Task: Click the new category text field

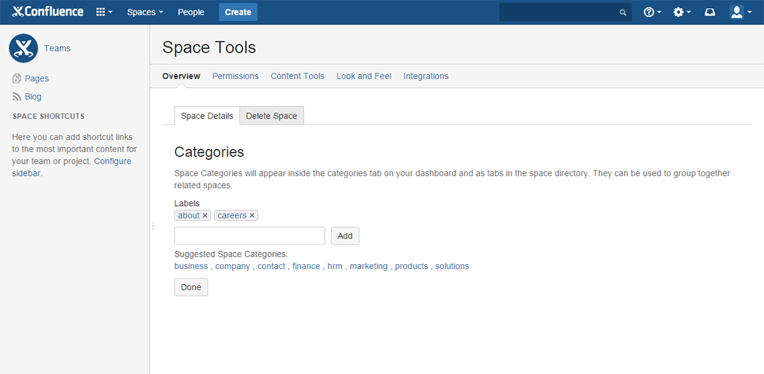Action: coord(250,236)
